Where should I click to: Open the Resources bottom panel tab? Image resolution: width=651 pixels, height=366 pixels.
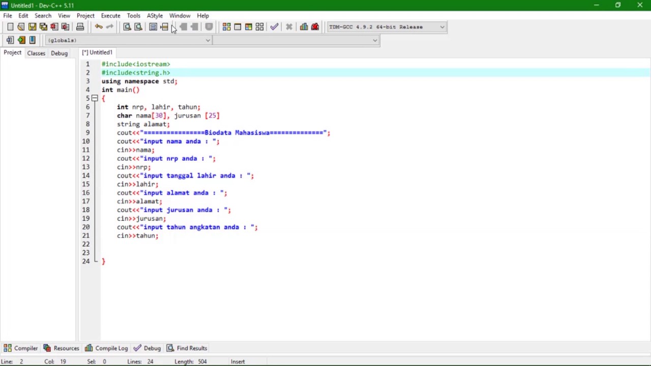pos(61,348)
